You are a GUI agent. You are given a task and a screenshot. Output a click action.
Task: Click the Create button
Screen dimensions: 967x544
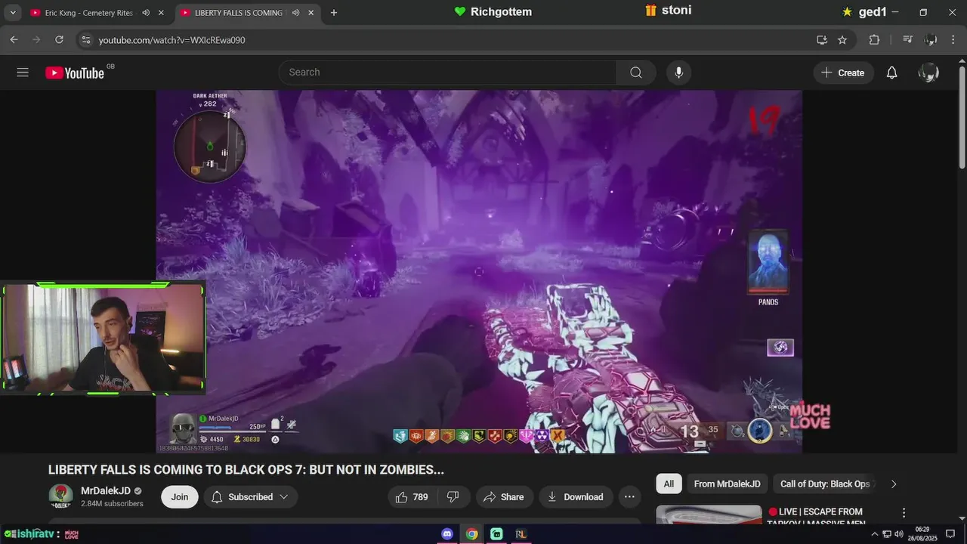click(x=843, y=73)
